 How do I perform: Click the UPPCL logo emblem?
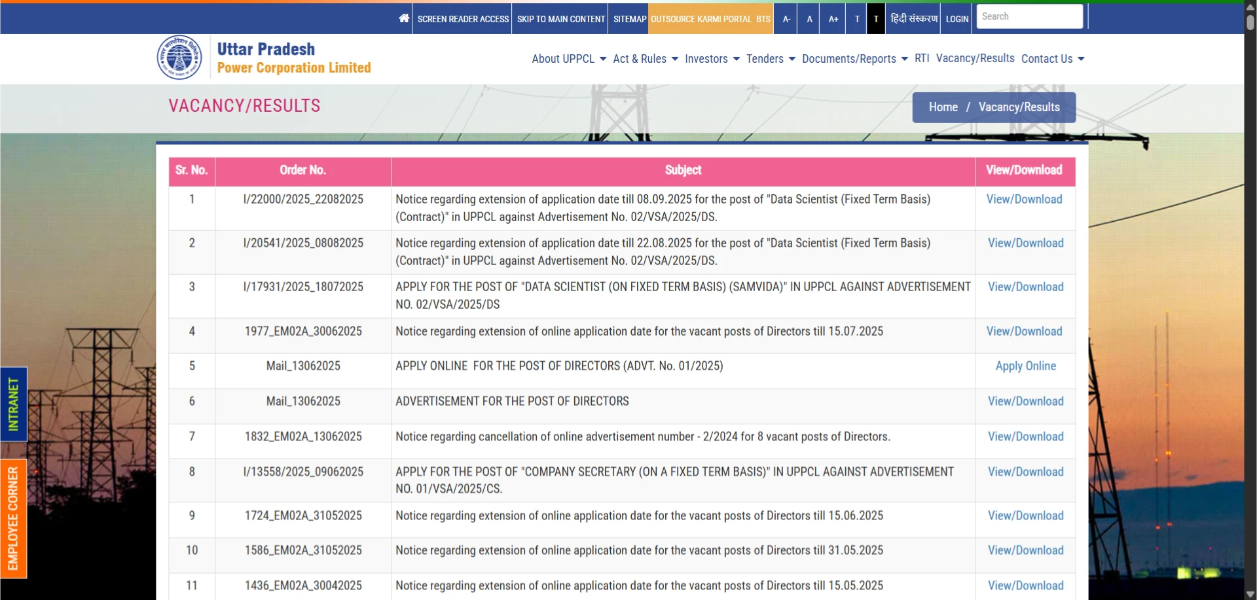coord(179,58)
